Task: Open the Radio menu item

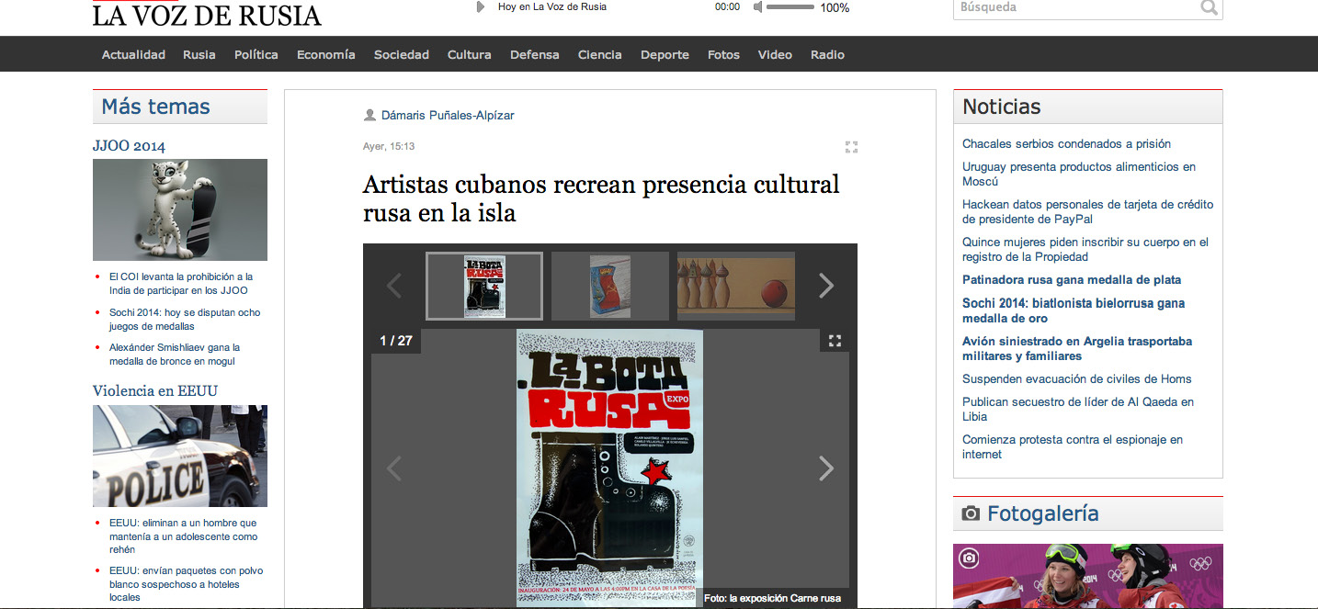Action: click(x=827, y=55)
